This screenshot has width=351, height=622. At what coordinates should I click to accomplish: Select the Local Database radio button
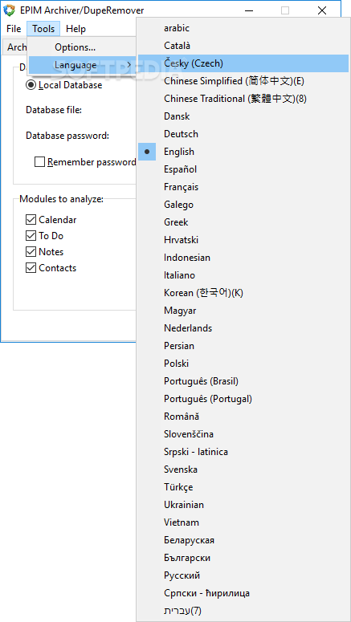(x=31, y=85)
